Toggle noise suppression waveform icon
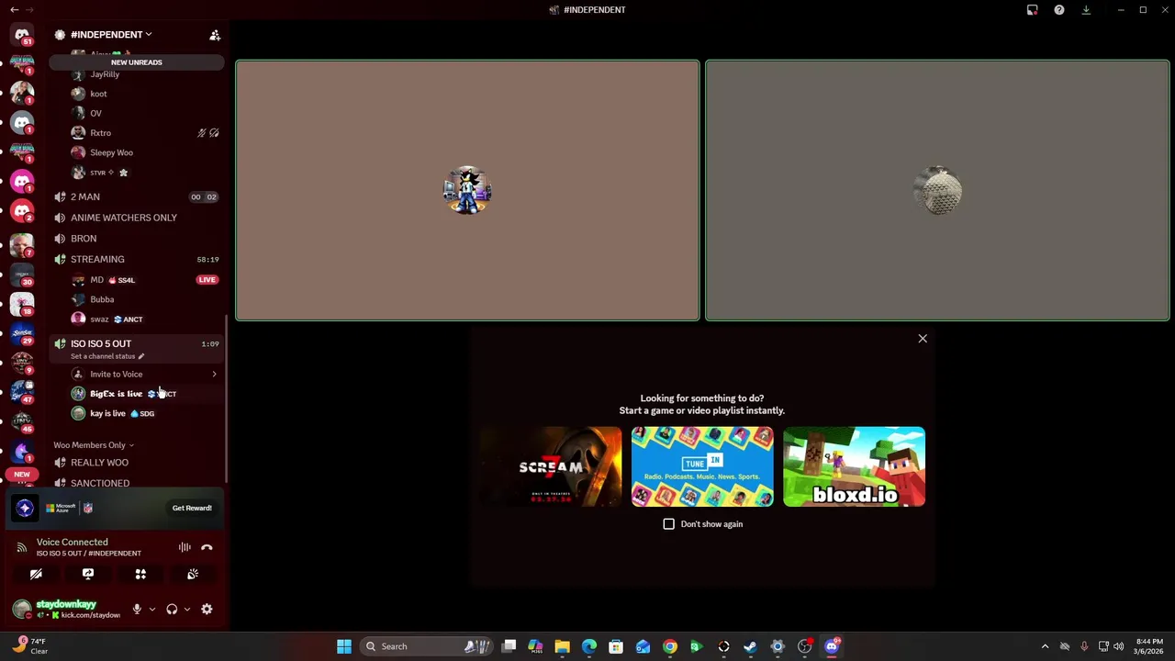 point(185,547)
